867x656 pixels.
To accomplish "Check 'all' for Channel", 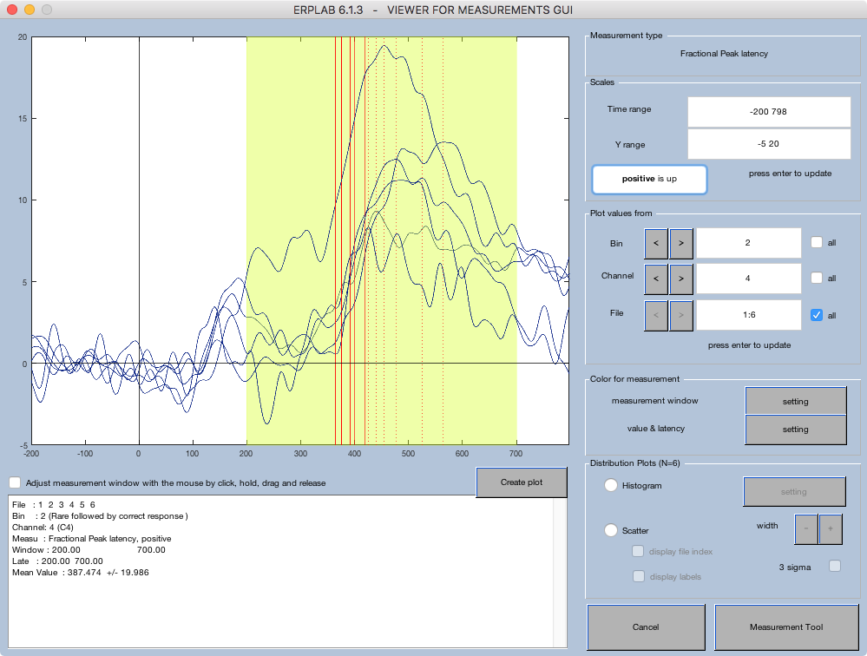I will [x=814, y=278].
